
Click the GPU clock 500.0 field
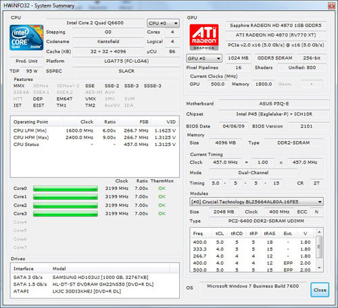pos(218,84)
